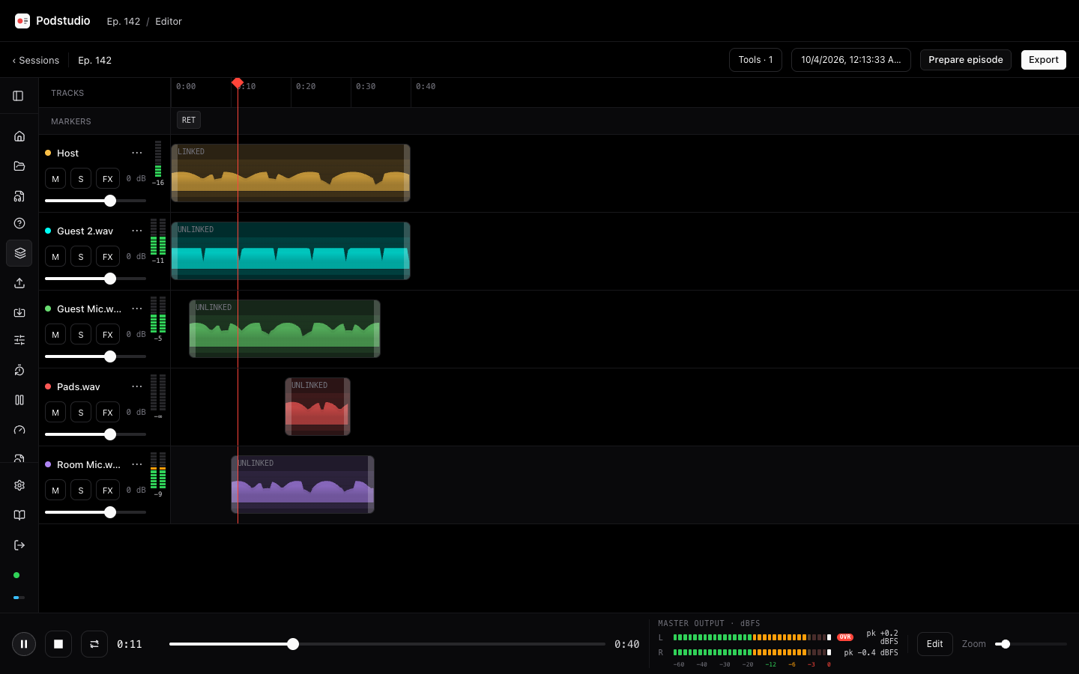Solo the Guest 2.wav track

point(81,257)
